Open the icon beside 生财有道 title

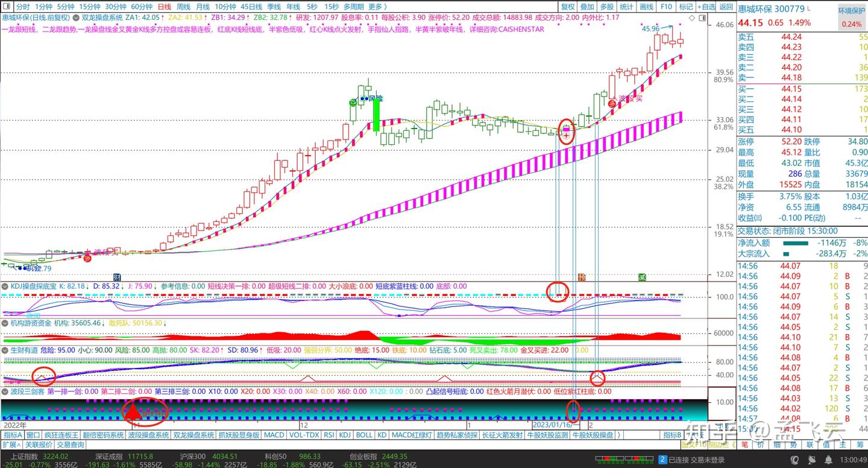tap(5, 350)
